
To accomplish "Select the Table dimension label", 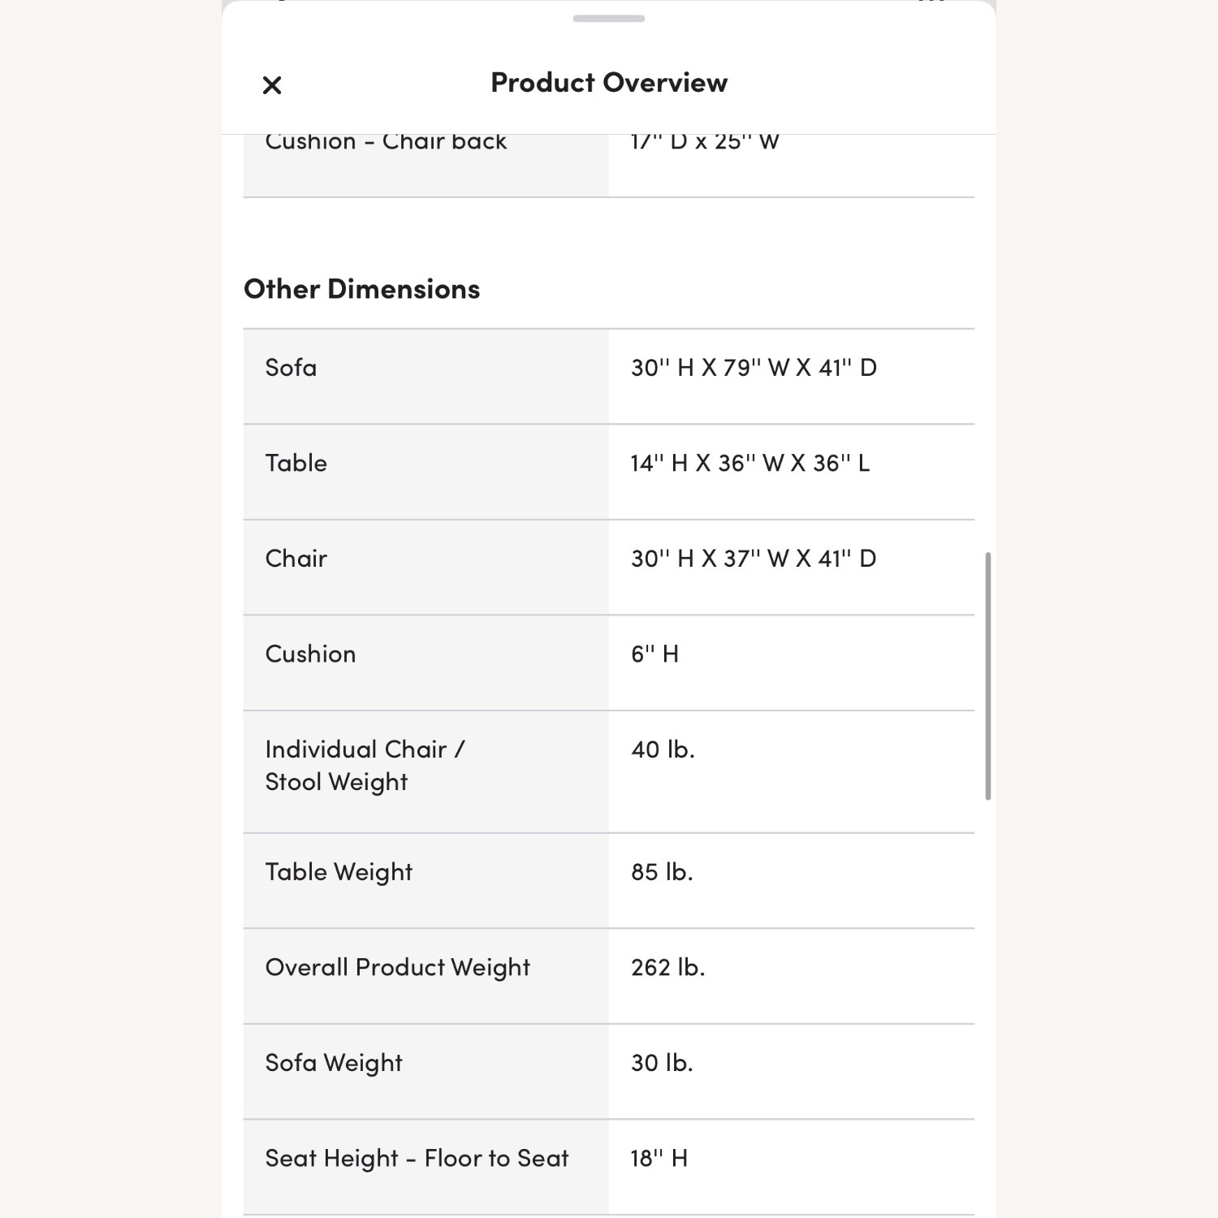I will [x=296, y=463].
